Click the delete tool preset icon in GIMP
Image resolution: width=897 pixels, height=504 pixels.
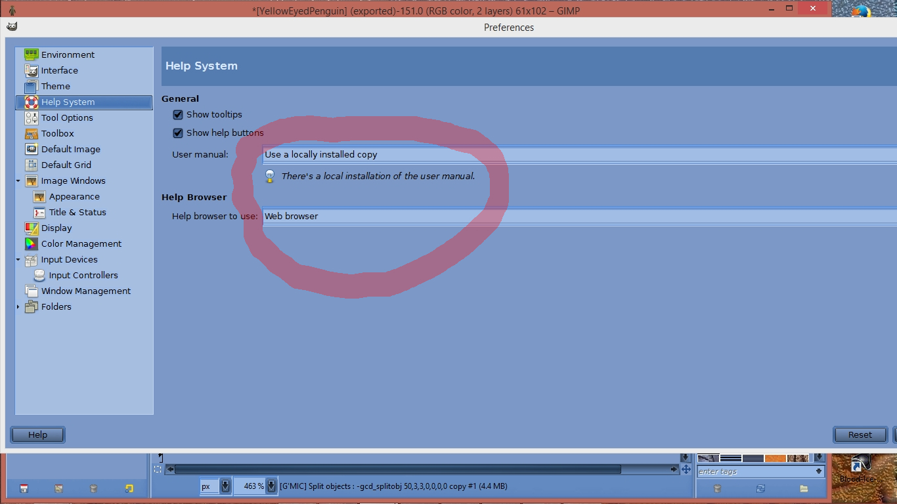[x=94, y=488]
